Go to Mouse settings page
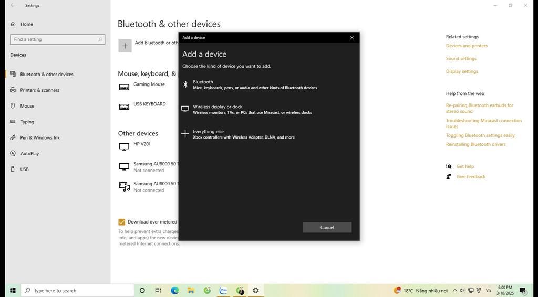Image resolution: width=538 pixels, height=297 pixels. point(27,106)
